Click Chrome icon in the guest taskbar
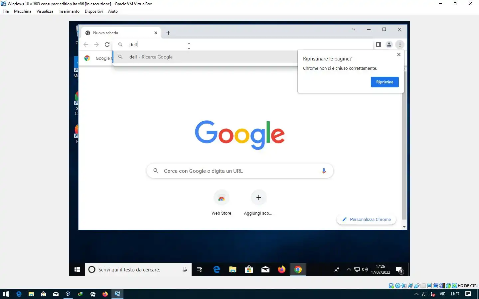 (298, 269)
